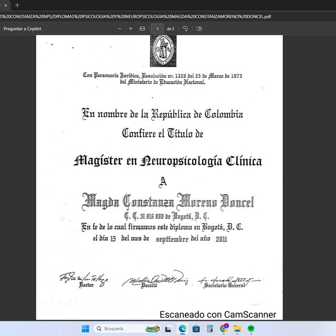336x336 pixels.
Task: Click the address bar PDF URL
Action: coord(135,16)
